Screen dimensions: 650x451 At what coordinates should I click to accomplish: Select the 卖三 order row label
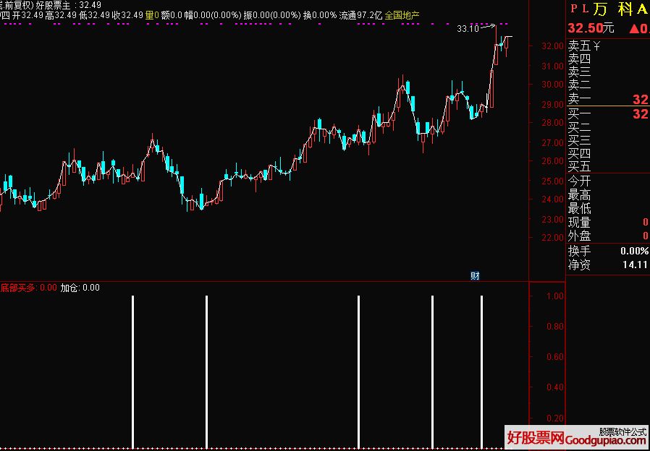point(579,72)
